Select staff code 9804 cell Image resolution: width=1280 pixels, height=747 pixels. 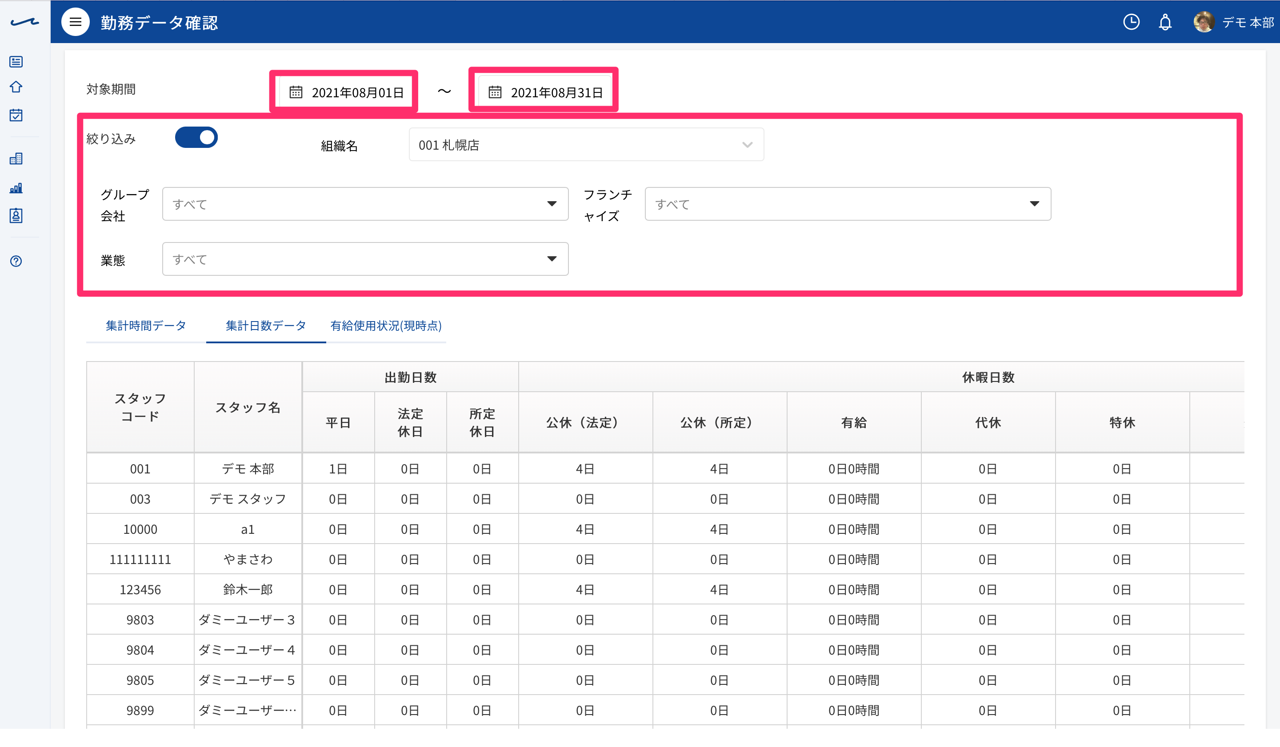tap(140, 650)
